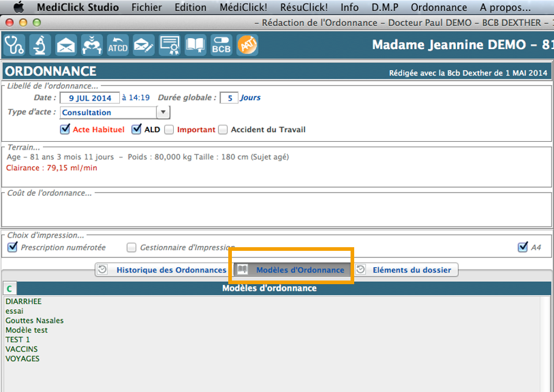Select the Gouttes Nasales model
554x392 pixels.
(35, 321)
